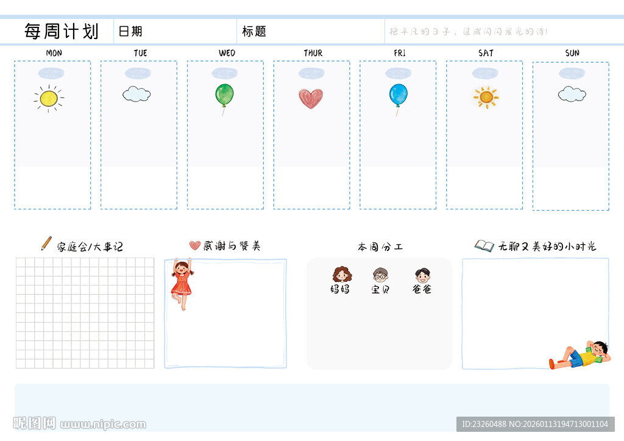The height and width of the screenshot is (441, 624).
Task: Select the blue balloon under FRI
Action: pos(398,99)
